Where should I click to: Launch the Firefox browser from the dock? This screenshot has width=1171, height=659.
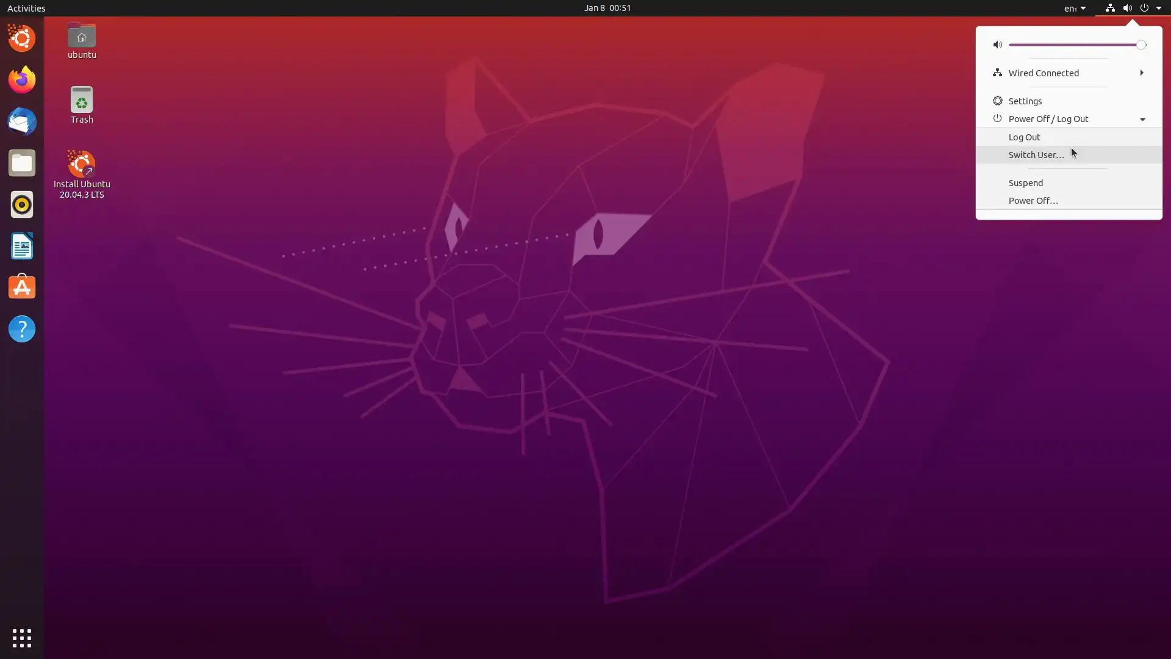pos(22,80)
